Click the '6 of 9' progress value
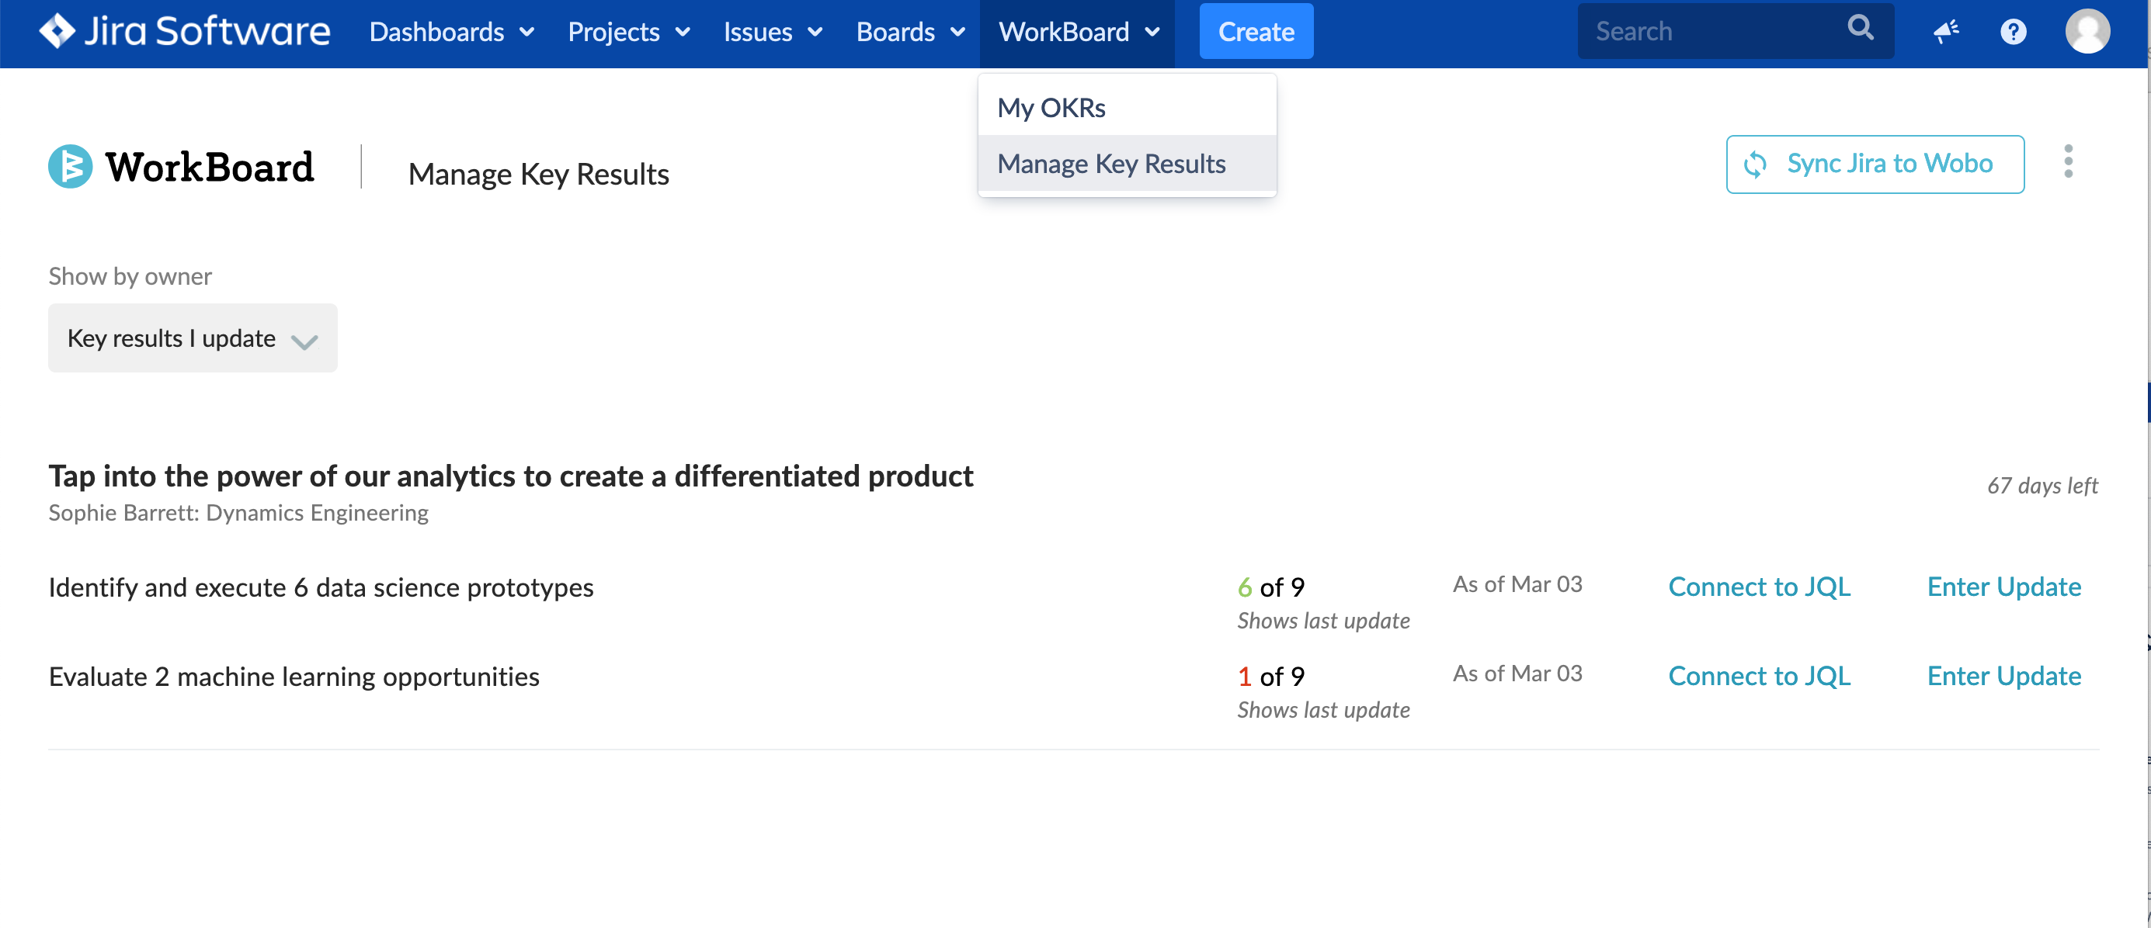 (1271, 587)
